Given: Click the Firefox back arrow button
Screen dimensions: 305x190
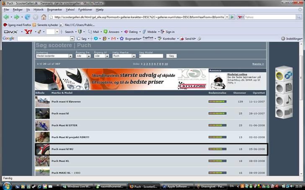Looking at the screenshot, I should pos(6,17).
